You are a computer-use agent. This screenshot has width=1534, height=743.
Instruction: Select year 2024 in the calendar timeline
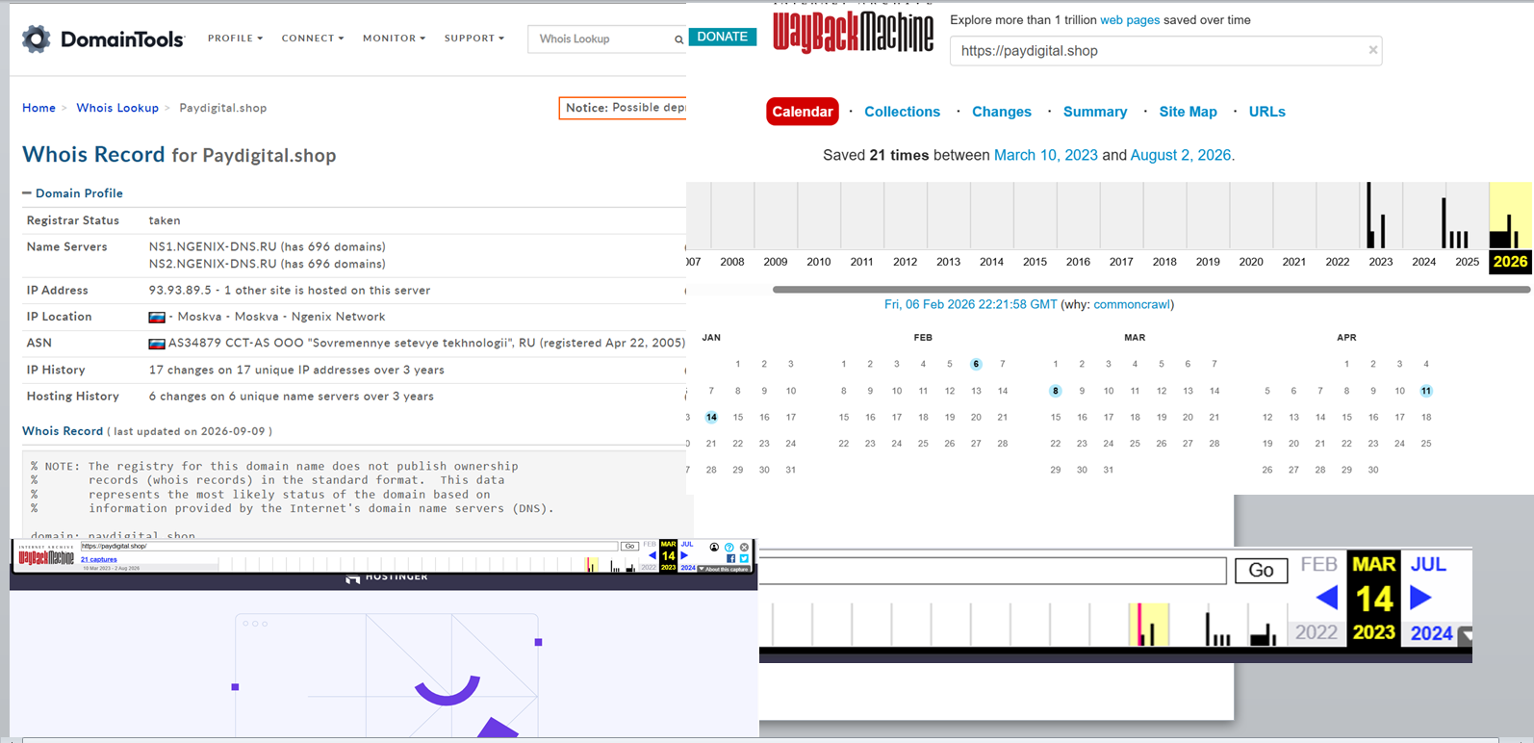pyautogui.click(x=1424, y=262)
